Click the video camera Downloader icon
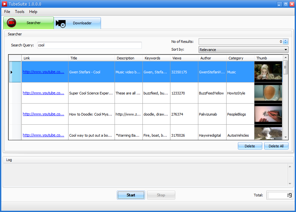Screen dimensions: 296x212 point(61,23)
